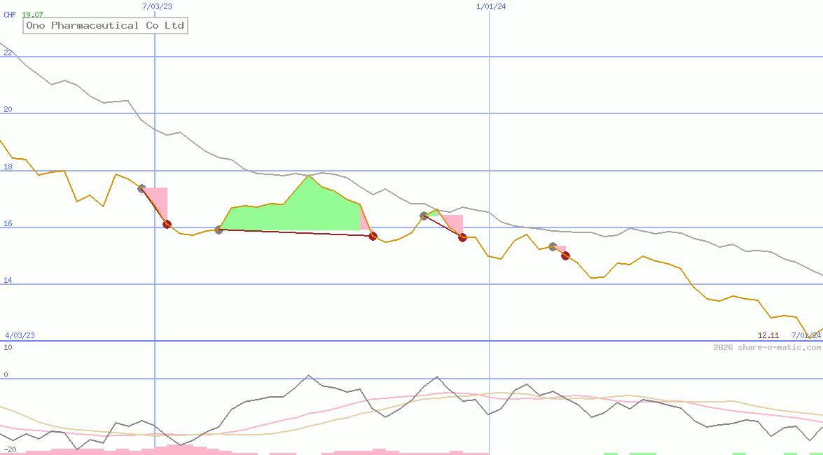Select the gray entry dot below 7/03/23
Screen dimensions: 823x455
click(141, 188)
